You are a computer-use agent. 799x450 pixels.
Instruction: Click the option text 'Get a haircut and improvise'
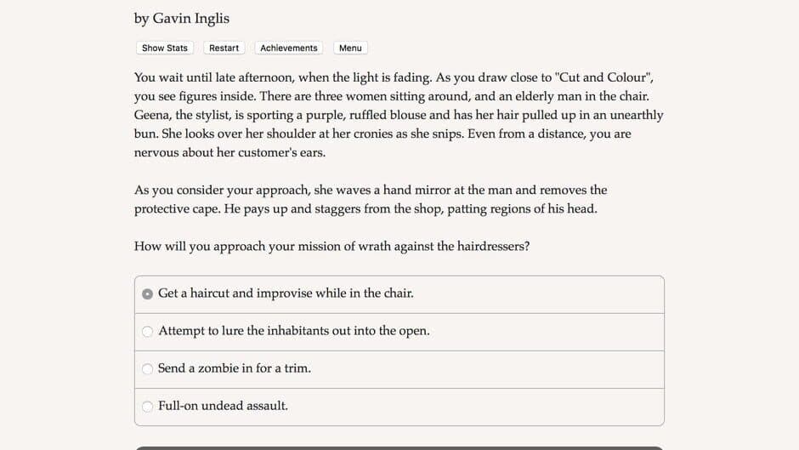tap(286, 293)
